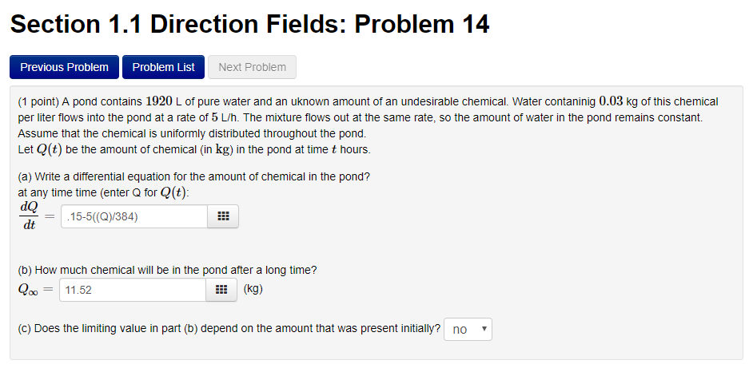Focus the dQ/dt differential equation input
Image resolution: width=753 pixels, height=372 pixels.
(133, 216)
